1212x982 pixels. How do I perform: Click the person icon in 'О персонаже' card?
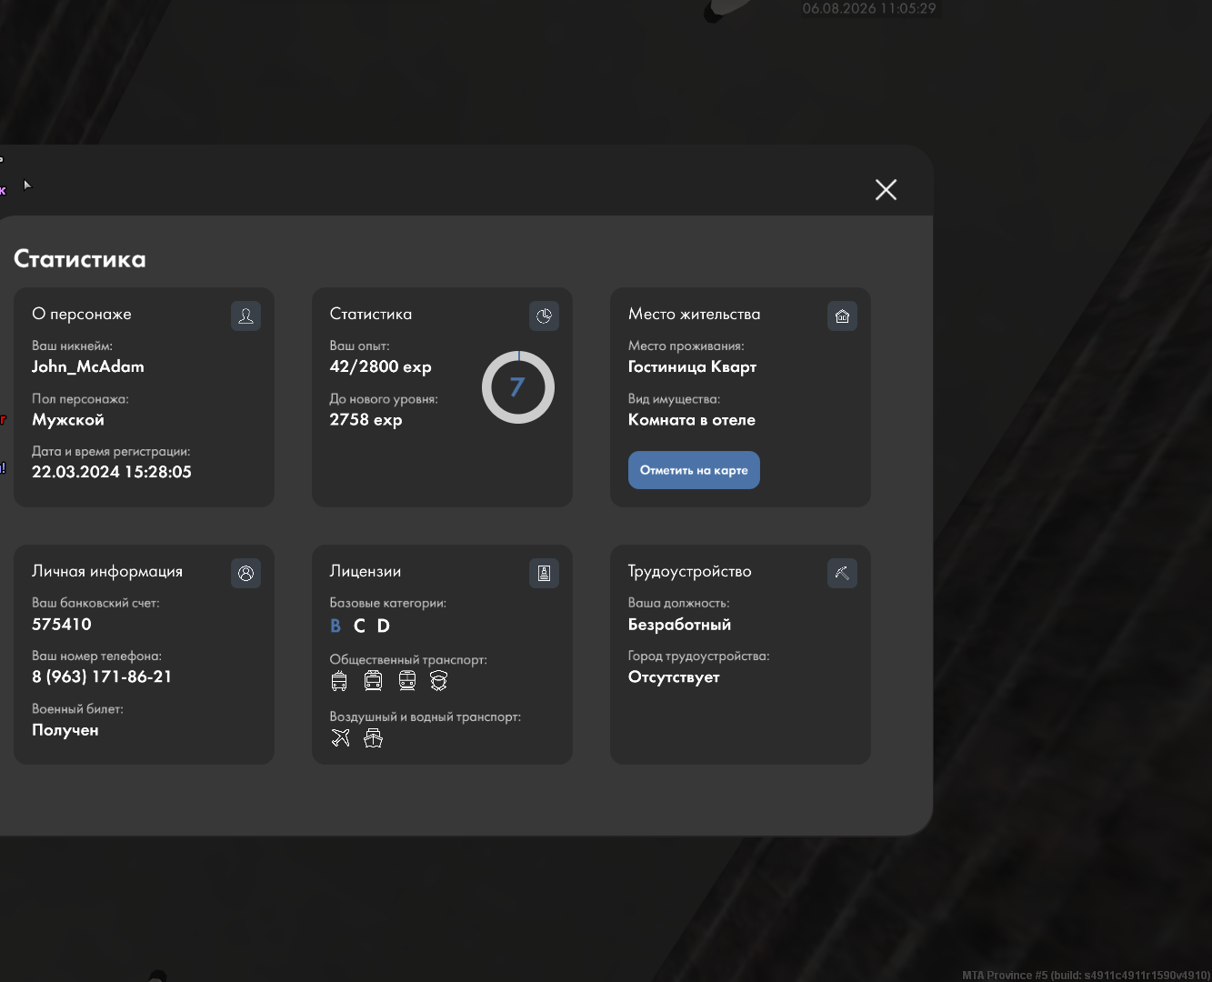pyautogui.click(x=245, y=316)
